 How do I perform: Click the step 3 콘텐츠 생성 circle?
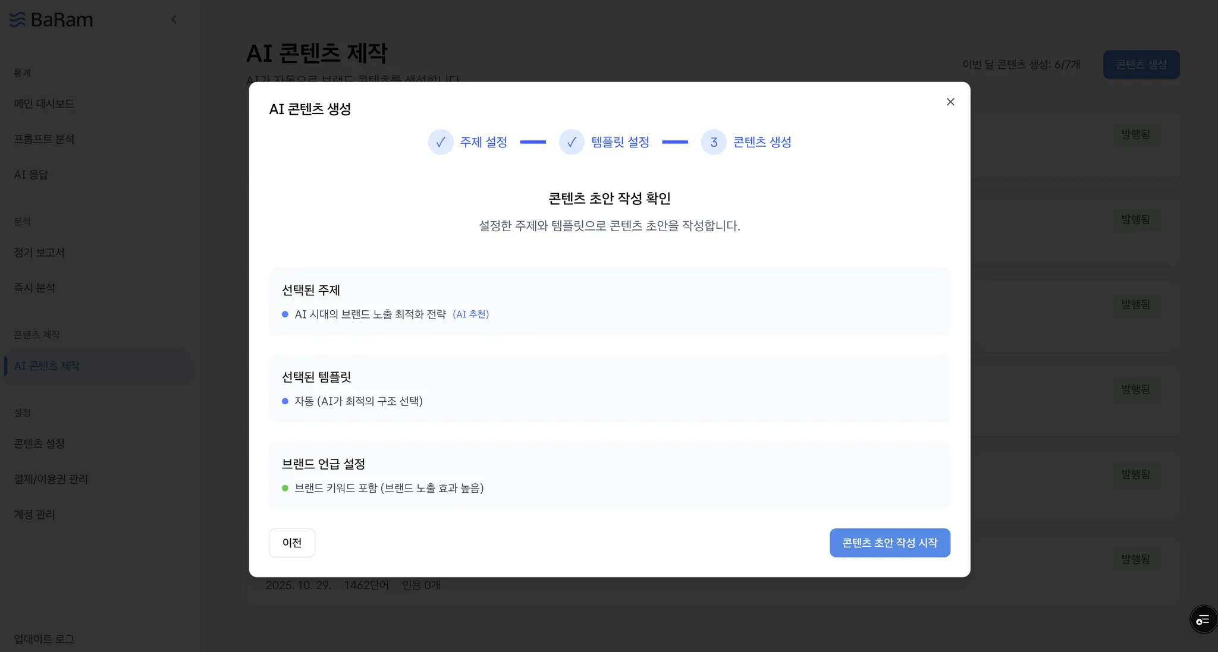click(714, 142)
